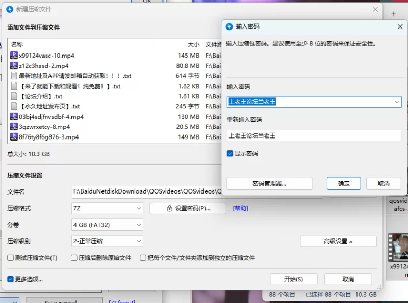Click the MP4 icon of 8f76ty8f6g876-3.mp4
Screen dimensions: 408x303
[x=14, y=136]
